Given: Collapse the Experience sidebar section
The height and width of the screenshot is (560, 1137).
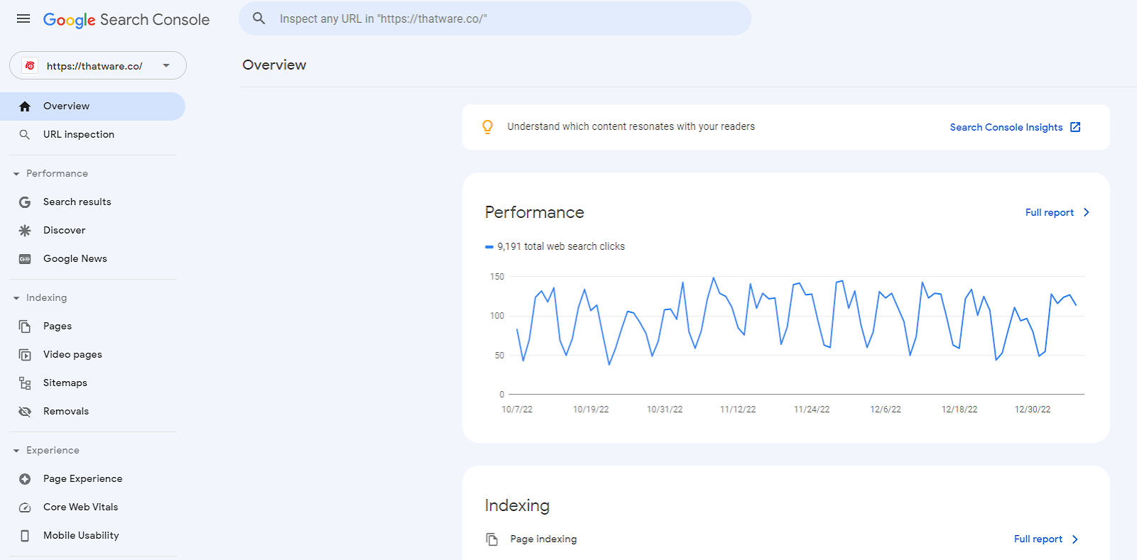Looking at the screenshot, I should coord(16,451).
